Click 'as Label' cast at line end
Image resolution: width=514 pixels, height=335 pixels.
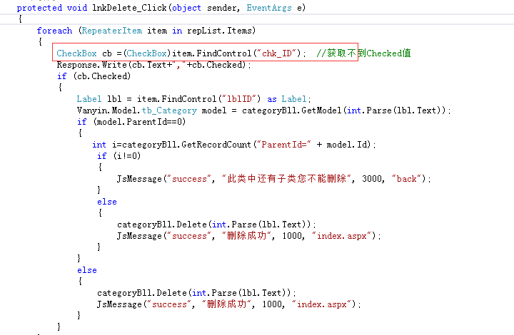(x=287, y=99)
